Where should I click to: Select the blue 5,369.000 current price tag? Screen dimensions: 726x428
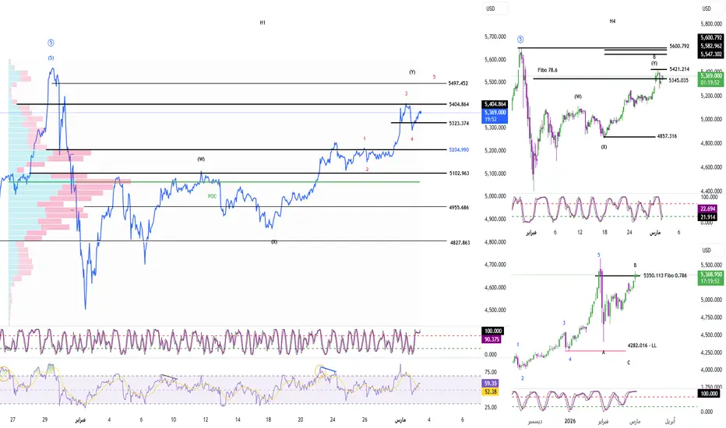pos(495,116)
